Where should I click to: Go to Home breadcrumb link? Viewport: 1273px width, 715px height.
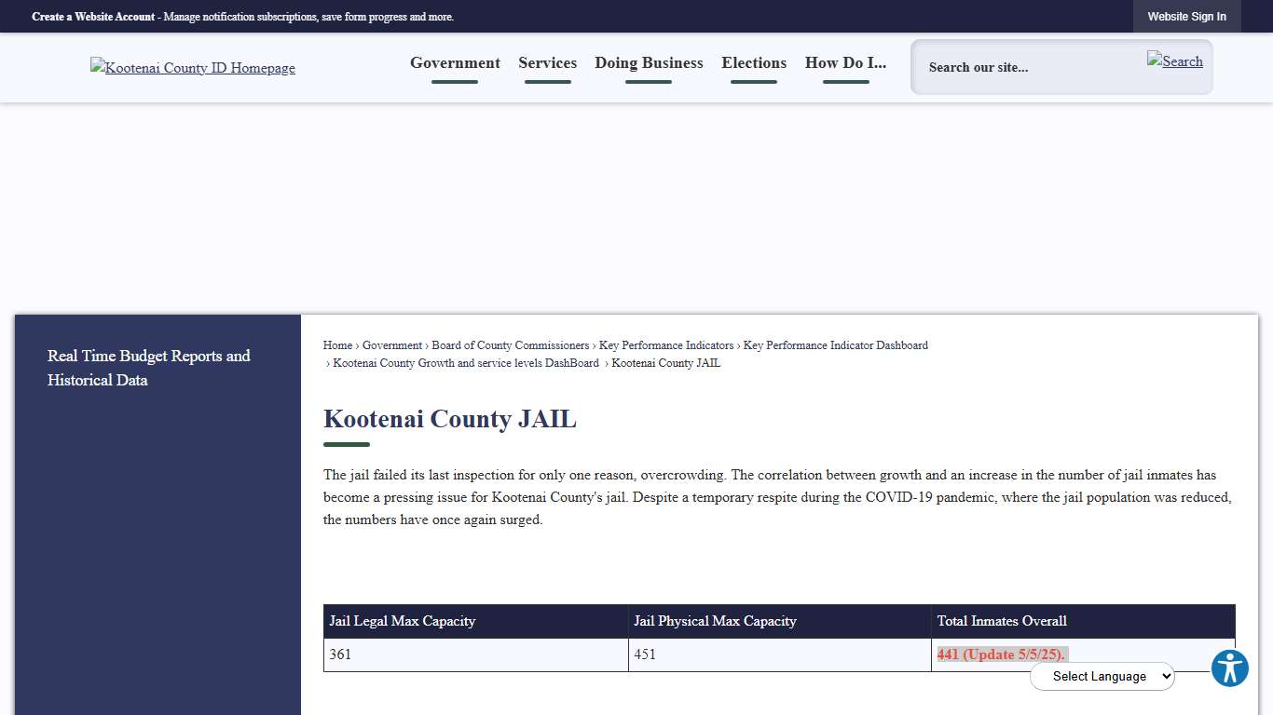click(337, 345)
